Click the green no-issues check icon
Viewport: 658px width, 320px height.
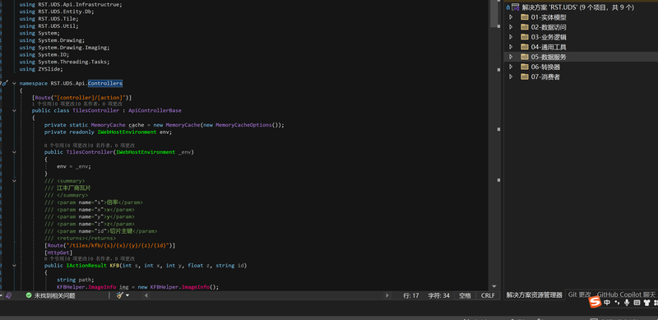pos(29,295)
